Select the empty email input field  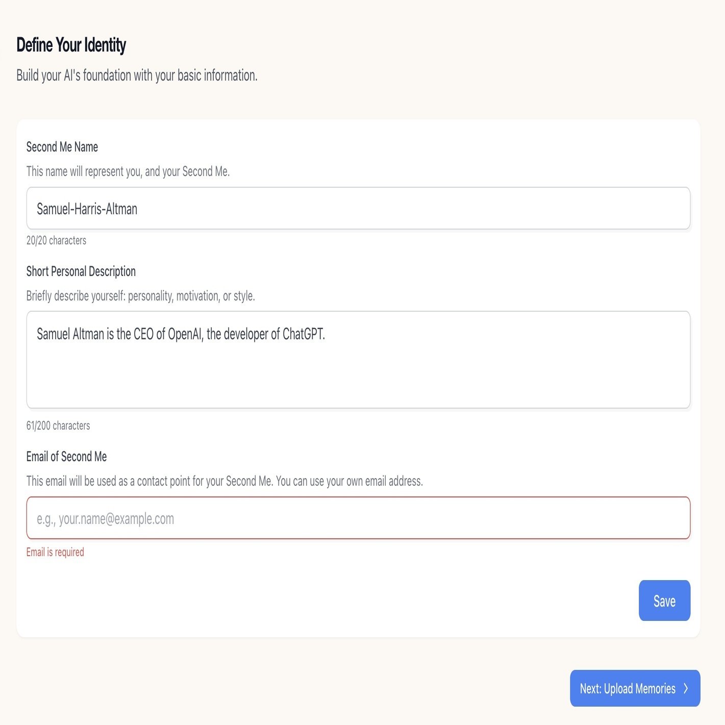point(358,518)
